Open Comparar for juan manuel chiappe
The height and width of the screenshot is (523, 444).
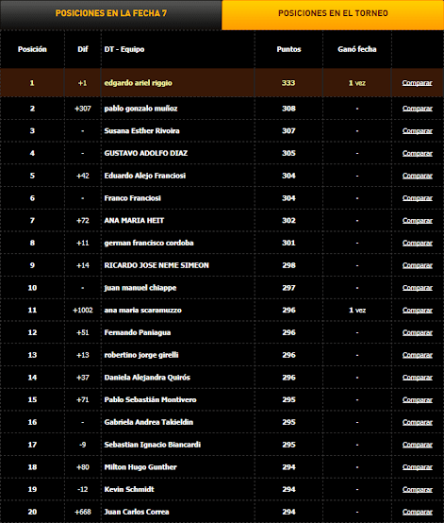[x=417, y=288]
